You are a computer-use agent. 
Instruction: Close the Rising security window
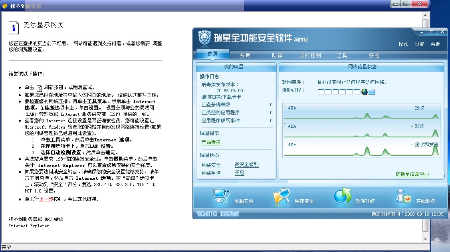[x=442, y=32]
